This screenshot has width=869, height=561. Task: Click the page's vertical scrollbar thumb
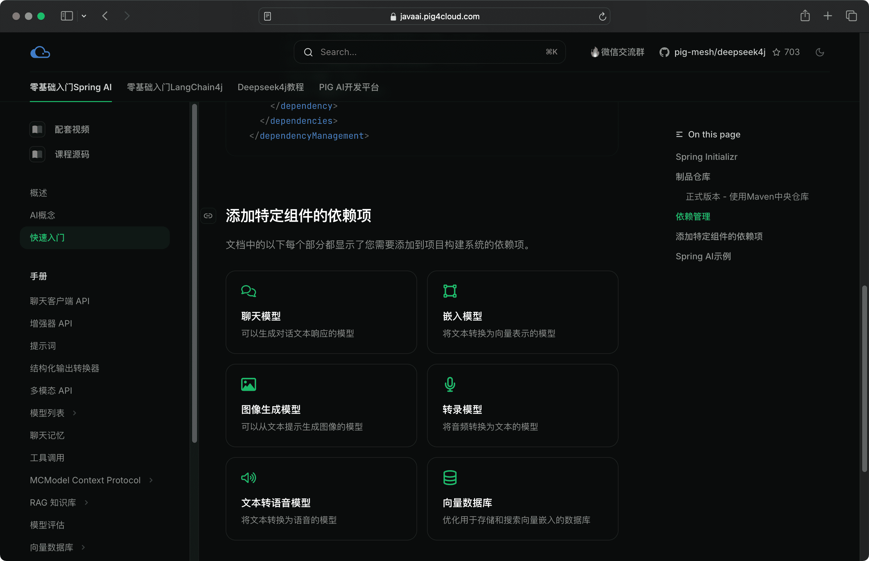[864, 379]
